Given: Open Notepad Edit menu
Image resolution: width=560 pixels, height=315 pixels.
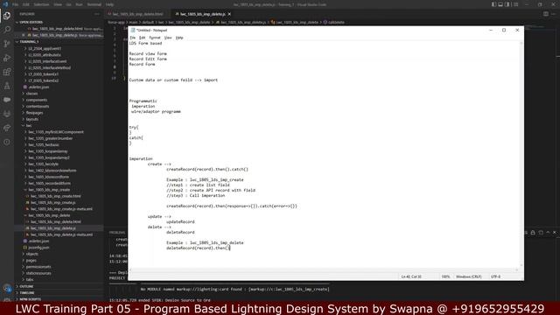Looking at the screenshot, I should pos(142,38).
